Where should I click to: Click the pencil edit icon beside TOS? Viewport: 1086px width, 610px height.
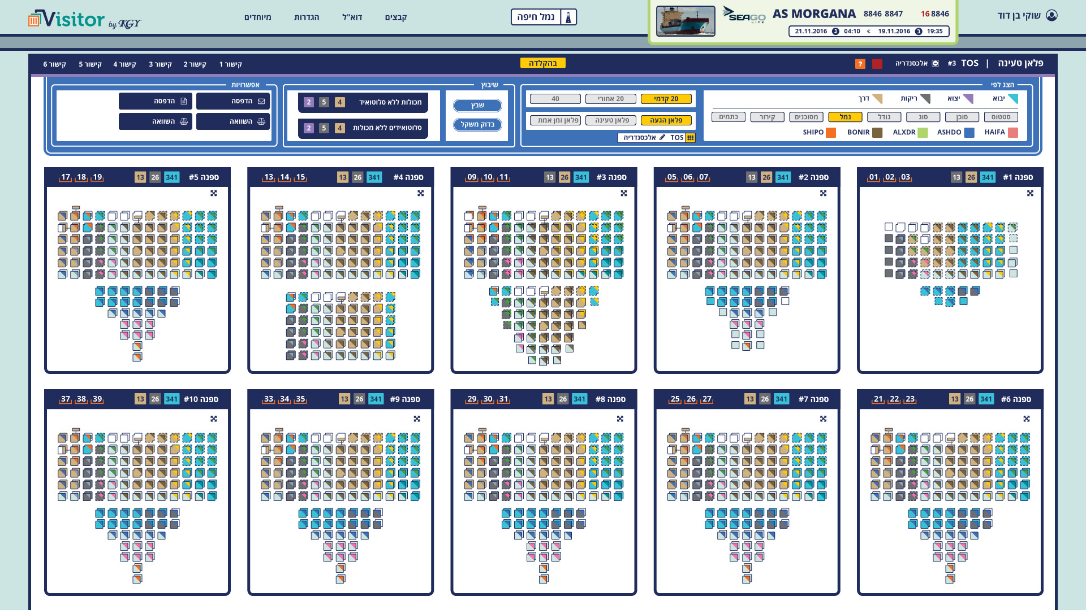pyautogui.click(x=662, y=137)
